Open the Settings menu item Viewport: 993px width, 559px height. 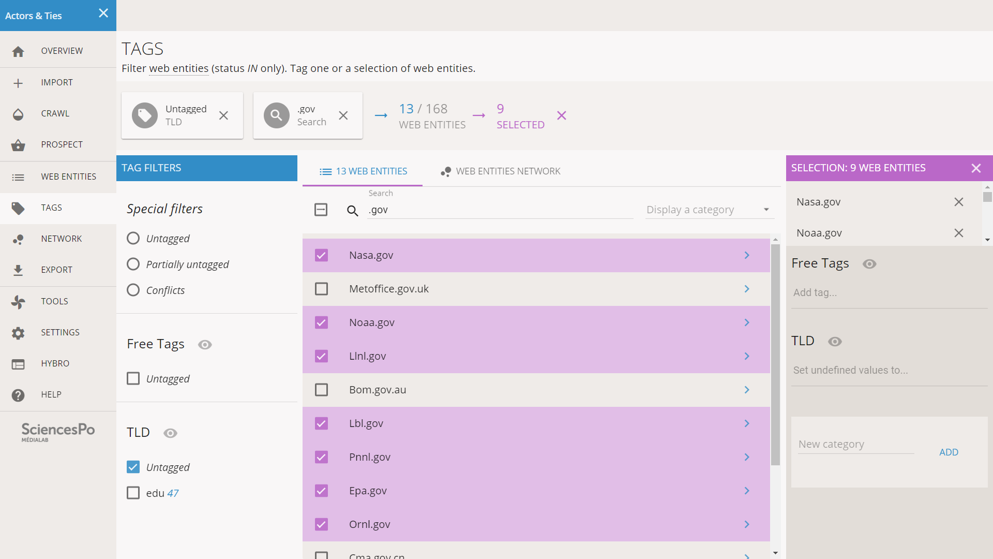tap(58, 333)
